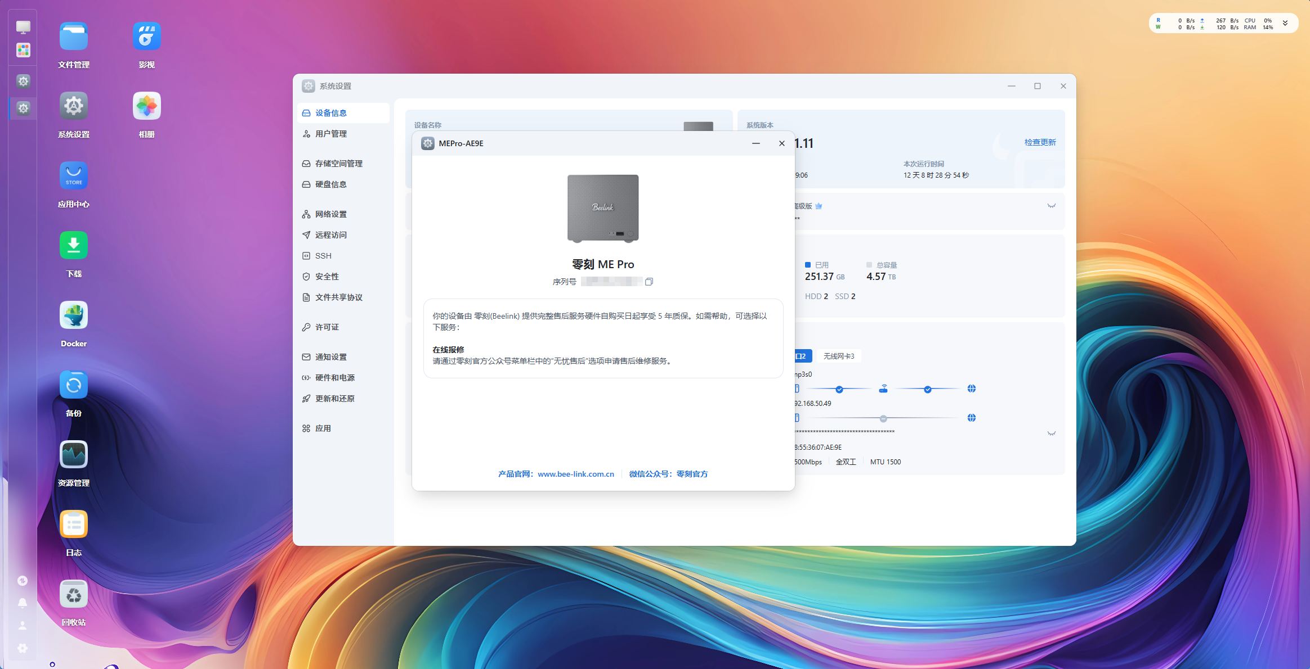Launch Docker from the desktop
The width and height of the screenshot is (1310, 669).
tap(73, 315)
